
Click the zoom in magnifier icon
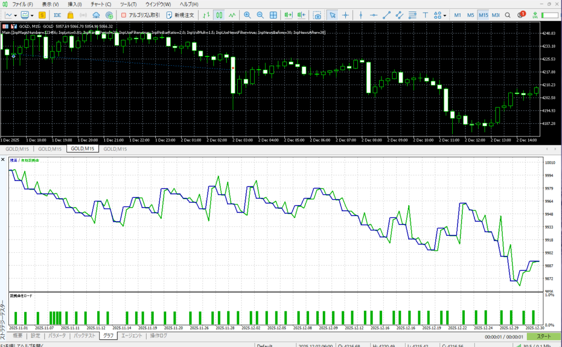tap(248, 15)
